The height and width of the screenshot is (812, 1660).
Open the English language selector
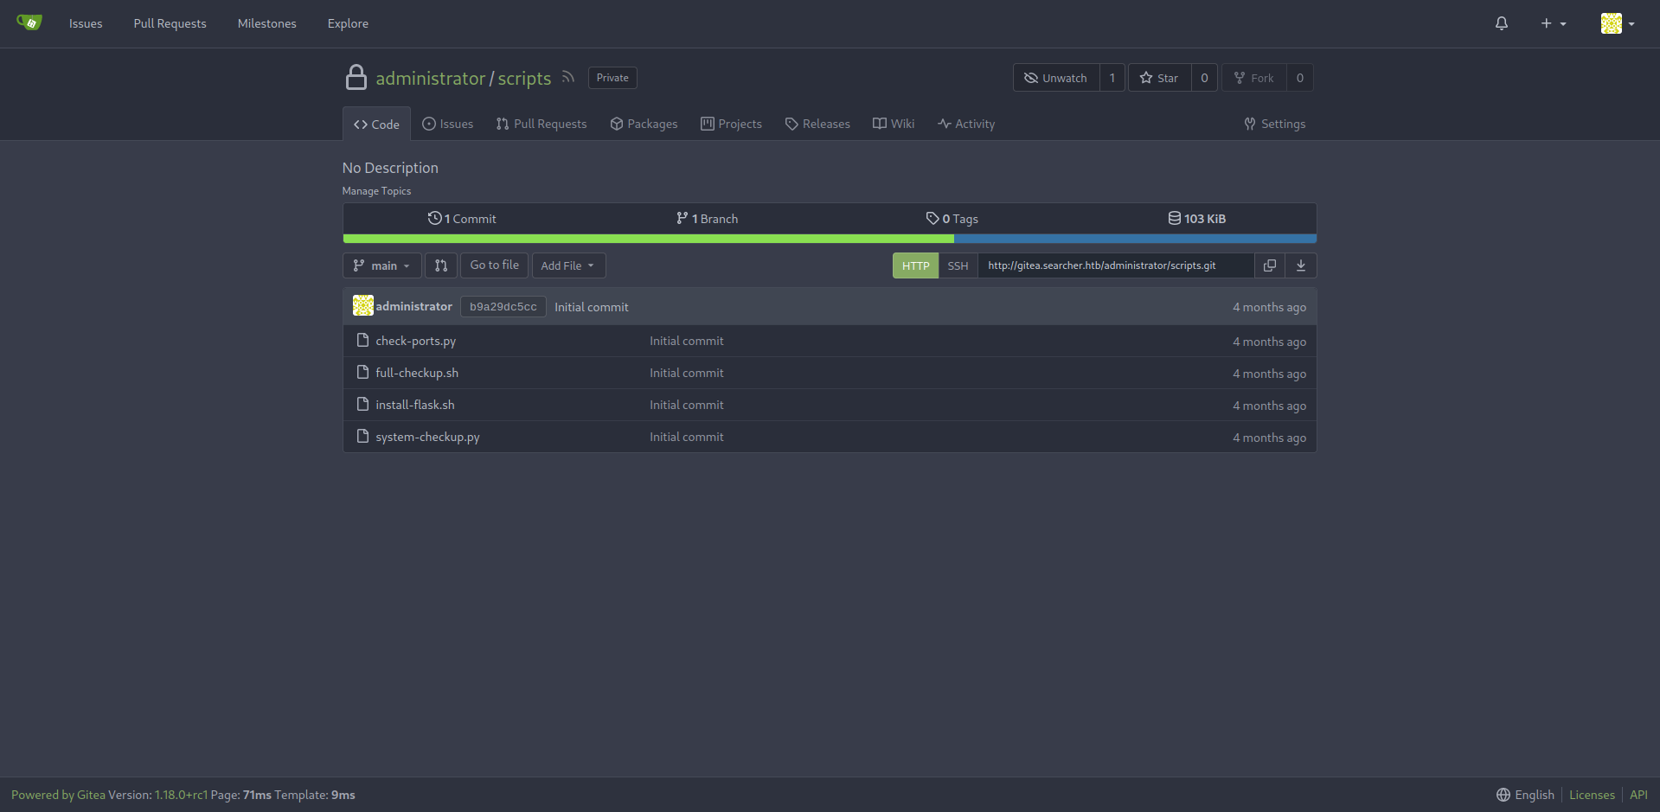click(1526, 795)
